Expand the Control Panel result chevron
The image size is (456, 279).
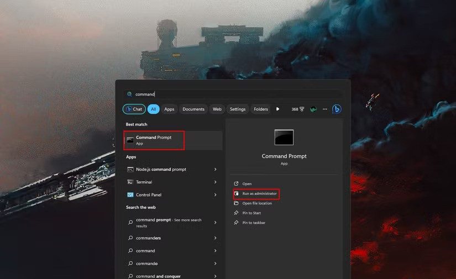point(215,195)
